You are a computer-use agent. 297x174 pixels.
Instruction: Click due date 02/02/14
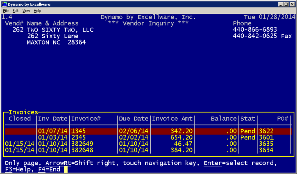click(134, 137)
